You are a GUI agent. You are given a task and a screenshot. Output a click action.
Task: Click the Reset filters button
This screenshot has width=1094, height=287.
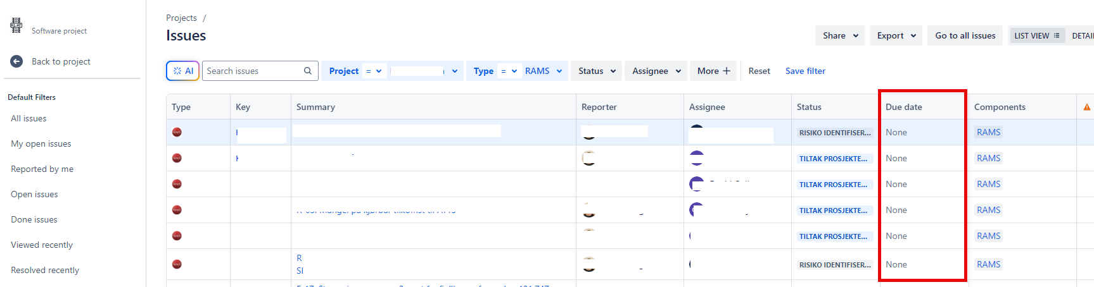click(759, 71)
